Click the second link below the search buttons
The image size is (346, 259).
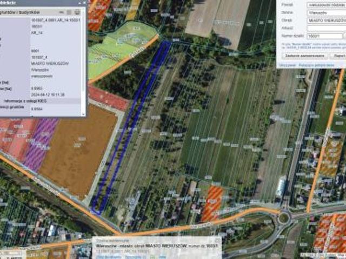(x=316, y=64)
